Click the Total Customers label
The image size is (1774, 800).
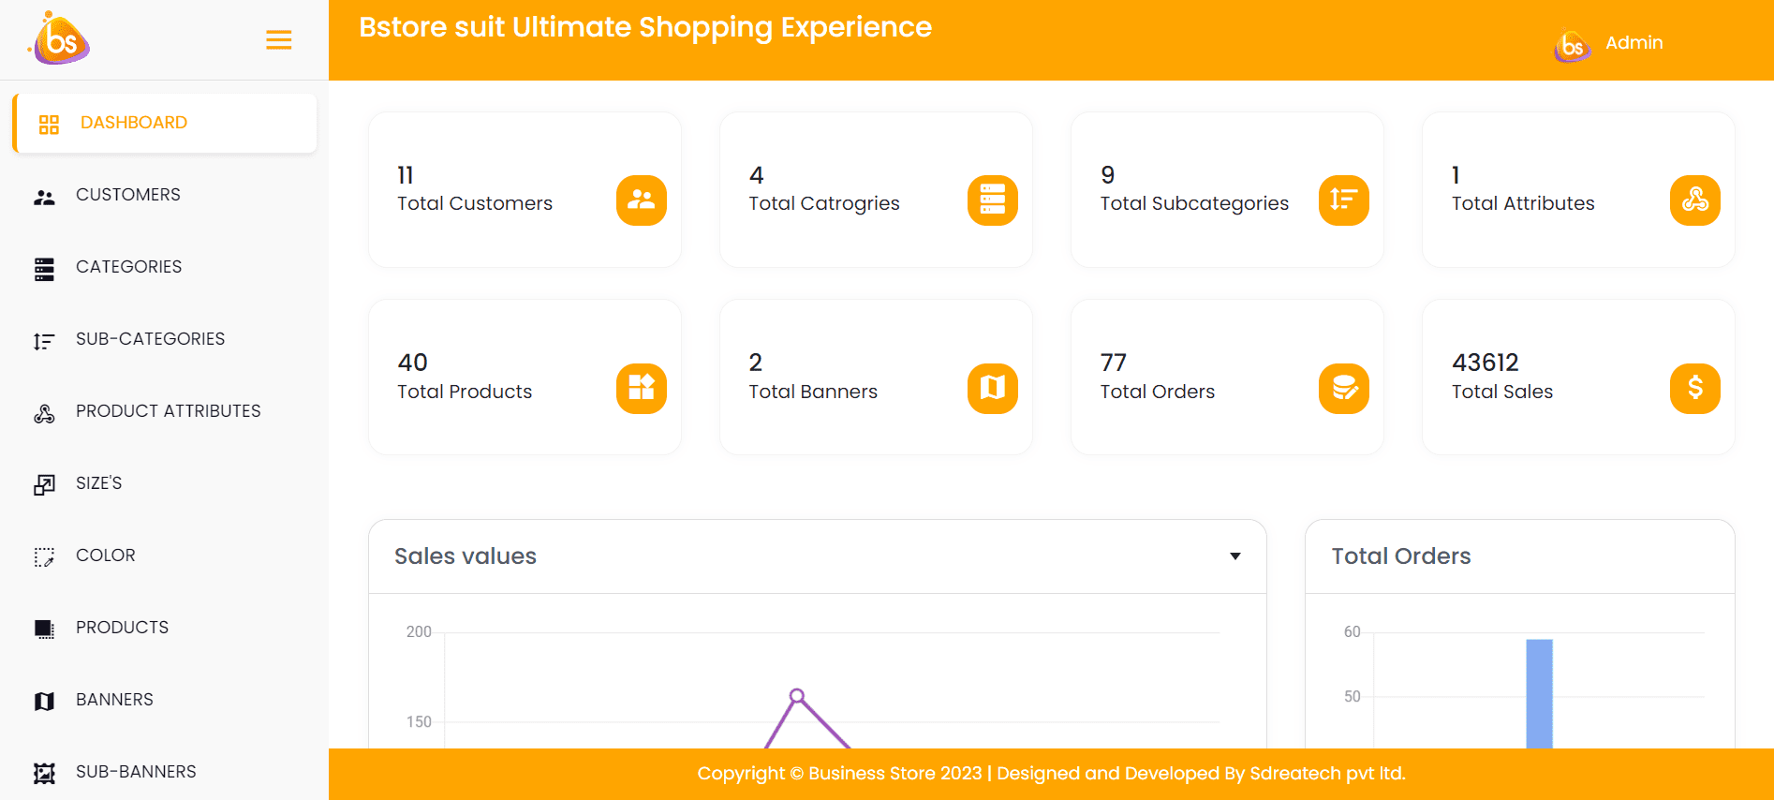pos(475,203)
